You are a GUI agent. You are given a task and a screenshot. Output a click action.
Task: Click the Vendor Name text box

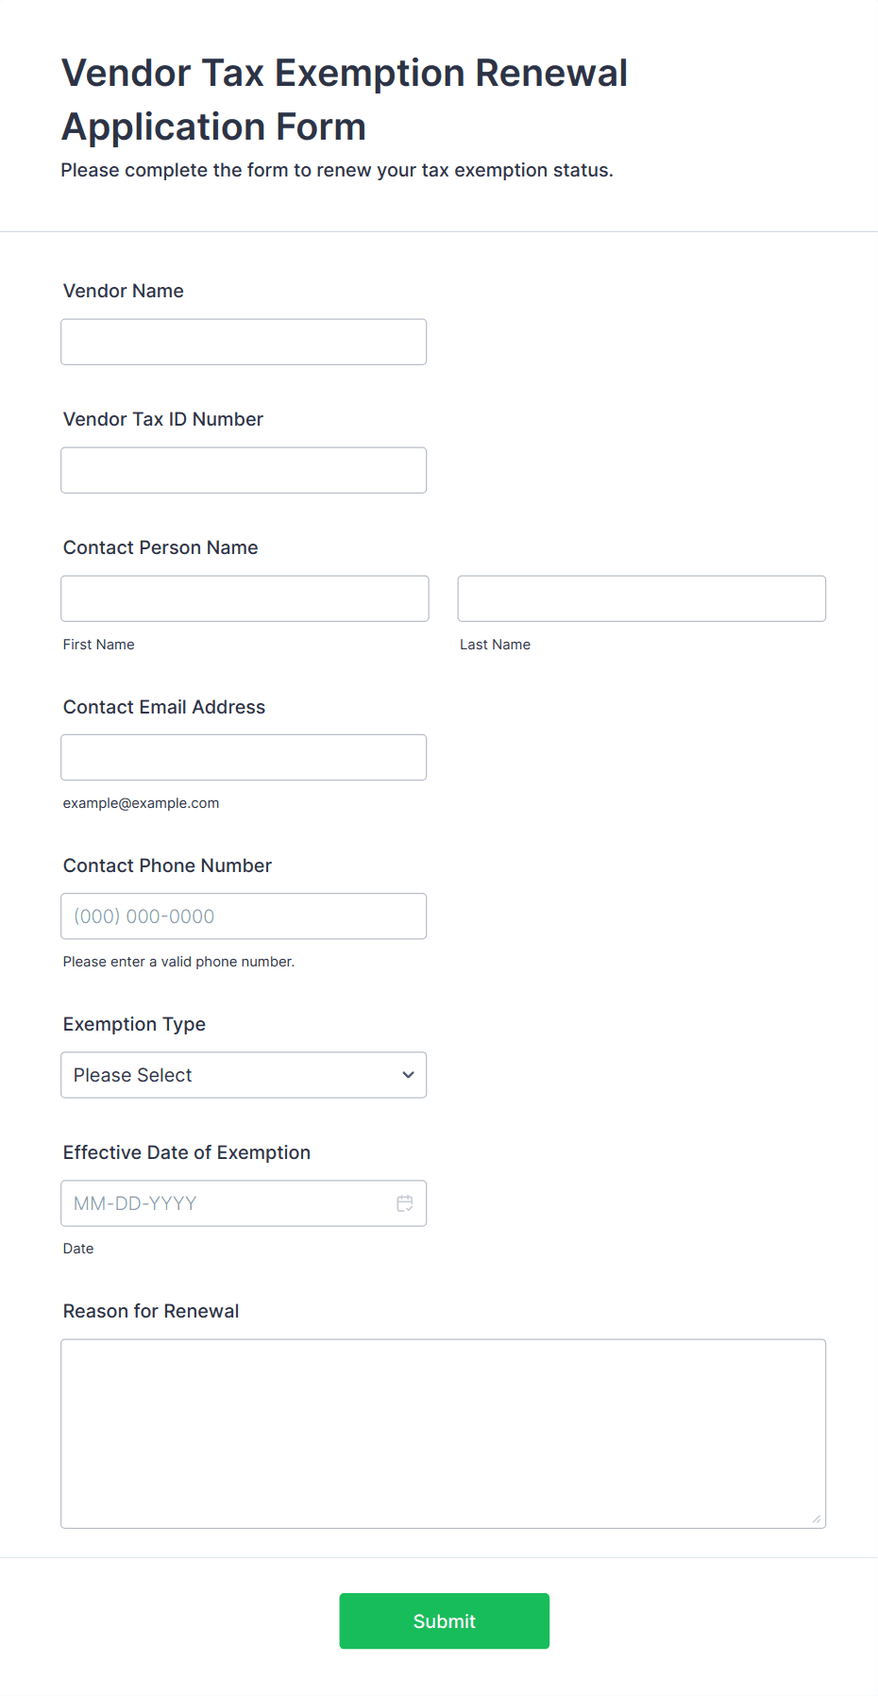pos(244,342)
